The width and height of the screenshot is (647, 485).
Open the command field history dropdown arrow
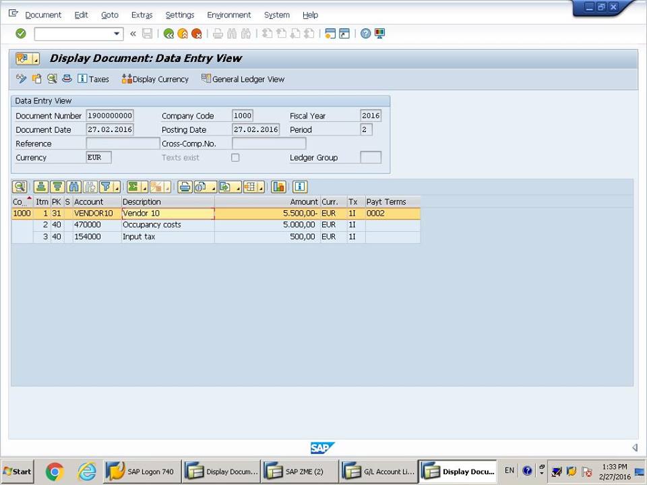pyautogui.click(x=117, y=34)
